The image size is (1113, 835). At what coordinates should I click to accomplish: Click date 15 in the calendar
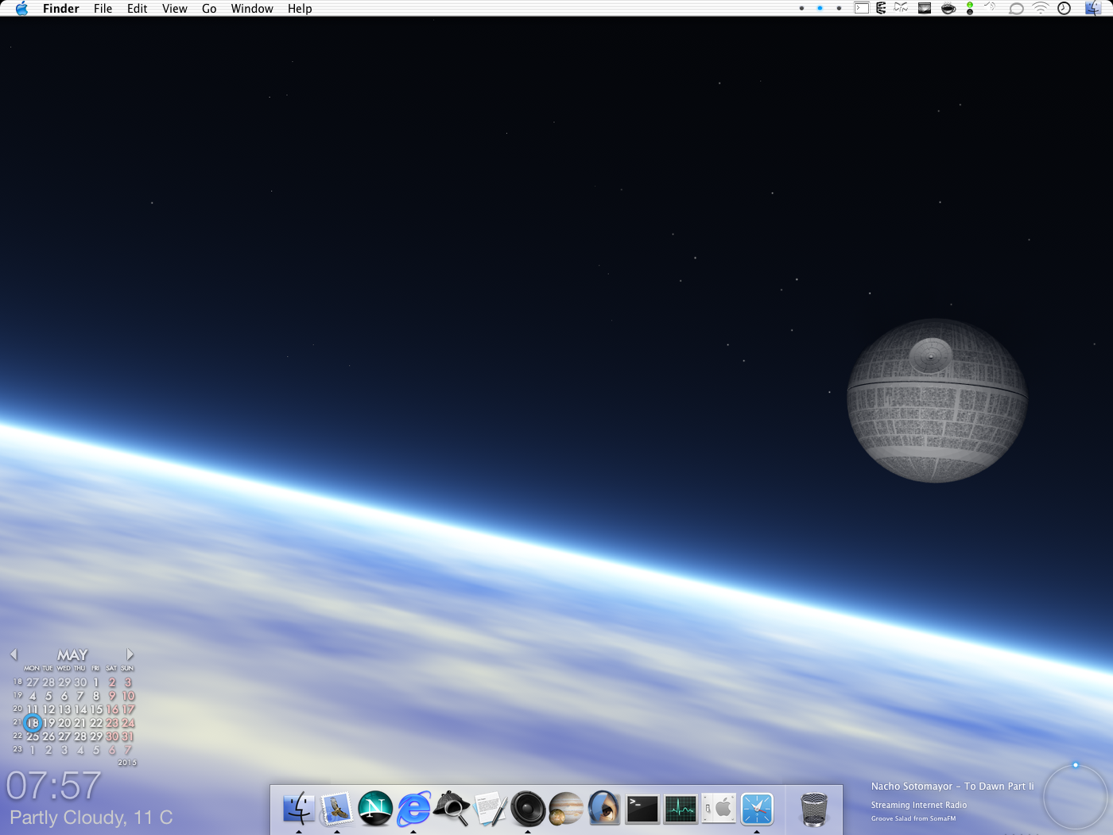pyautogui.click(x=96, y=709)
